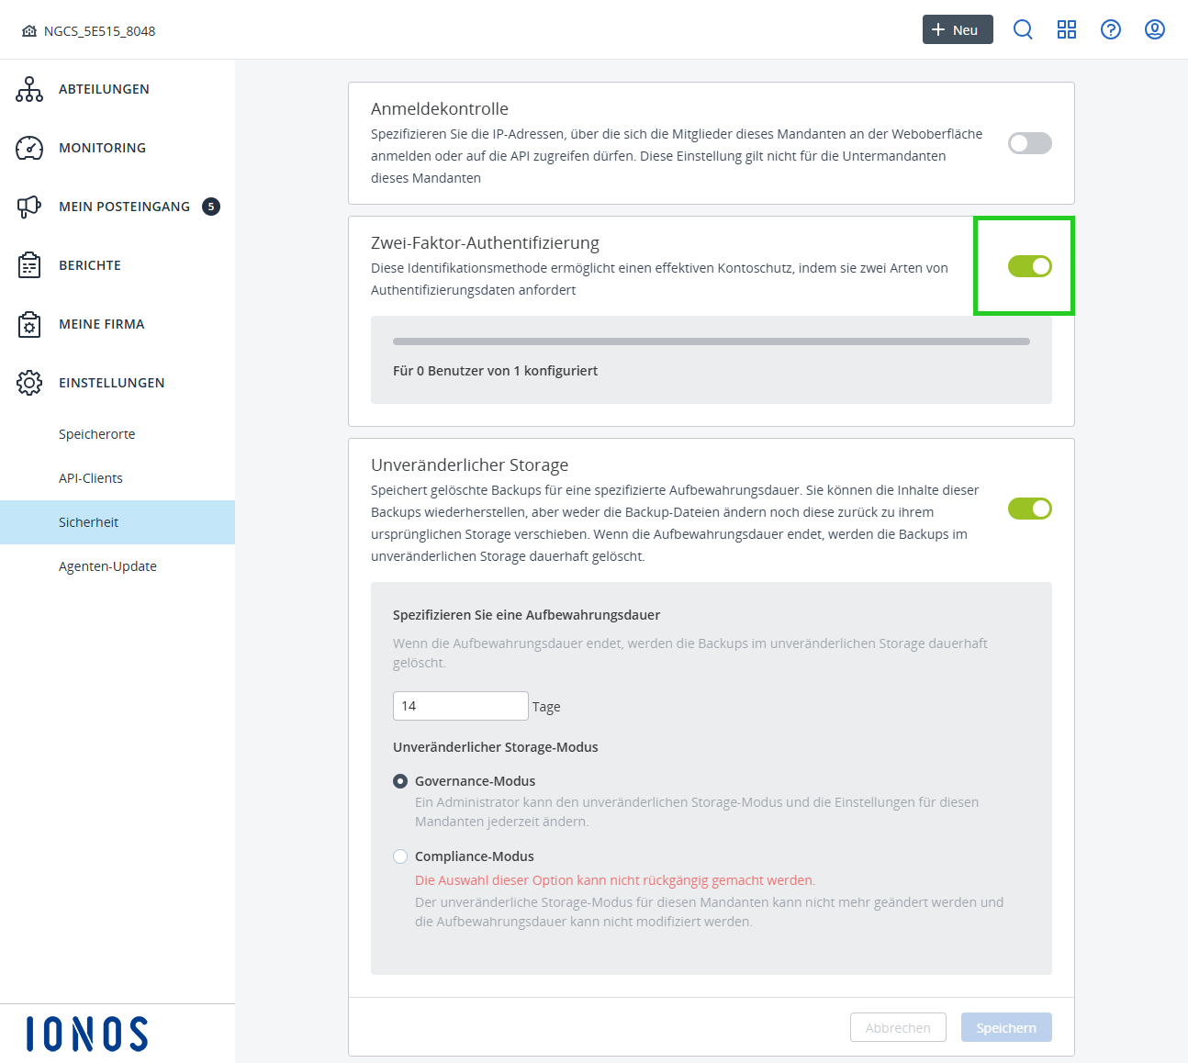The height and width of the screenshot is (1063, 1188).
Task: Open the Abteilungen section in the sidebar
Action: [x=103, y=89]
